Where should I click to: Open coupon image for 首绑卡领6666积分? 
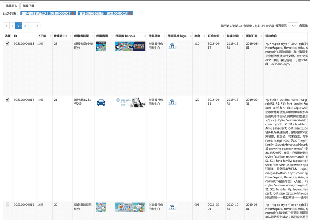101,46
